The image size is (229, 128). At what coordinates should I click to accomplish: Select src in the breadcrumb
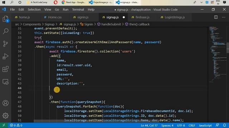click(17, 24)
